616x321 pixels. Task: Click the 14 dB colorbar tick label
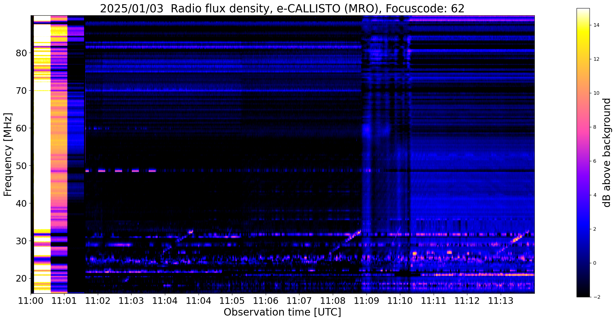pos(596,25)
